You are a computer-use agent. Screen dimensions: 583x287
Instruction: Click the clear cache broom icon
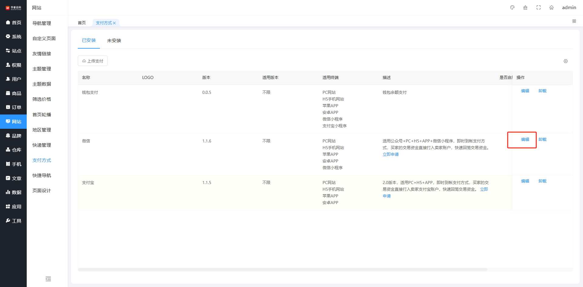pos(525,8)
